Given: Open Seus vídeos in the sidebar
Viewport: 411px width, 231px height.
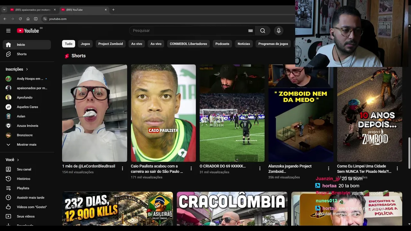Looking at the screenshot, I should tap(27, 216).
